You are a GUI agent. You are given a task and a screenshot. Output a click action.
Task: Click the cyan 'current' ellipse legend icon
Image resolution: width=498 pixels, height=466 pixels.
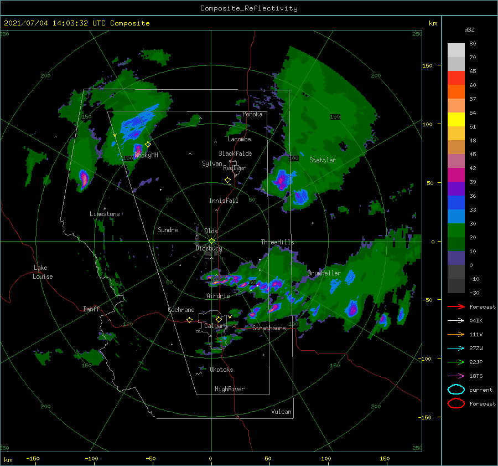click(x=456, y=390)
